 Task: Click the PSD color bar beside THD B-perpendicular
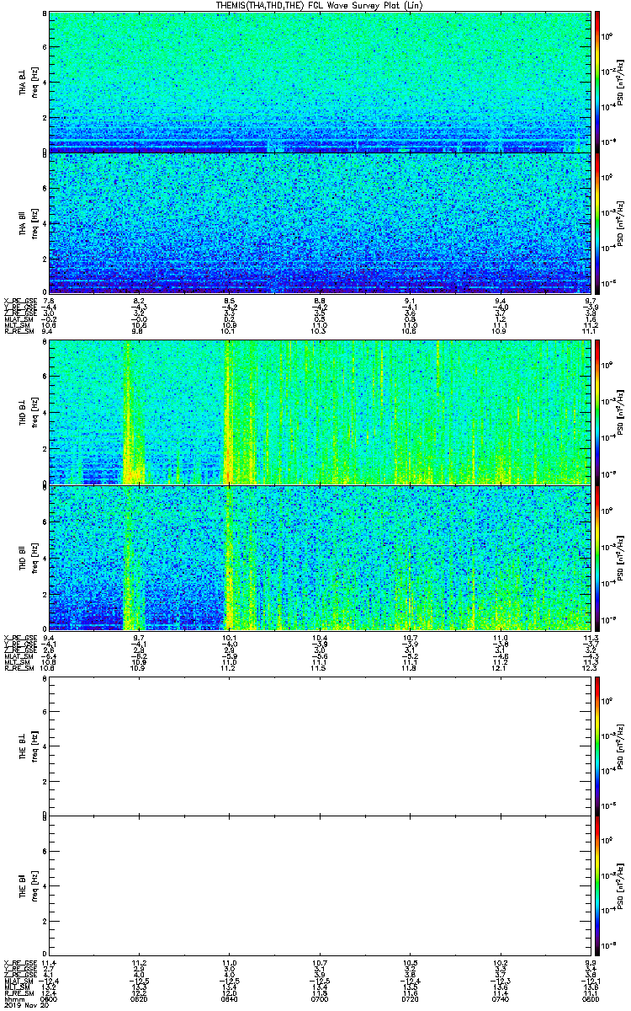598,412
